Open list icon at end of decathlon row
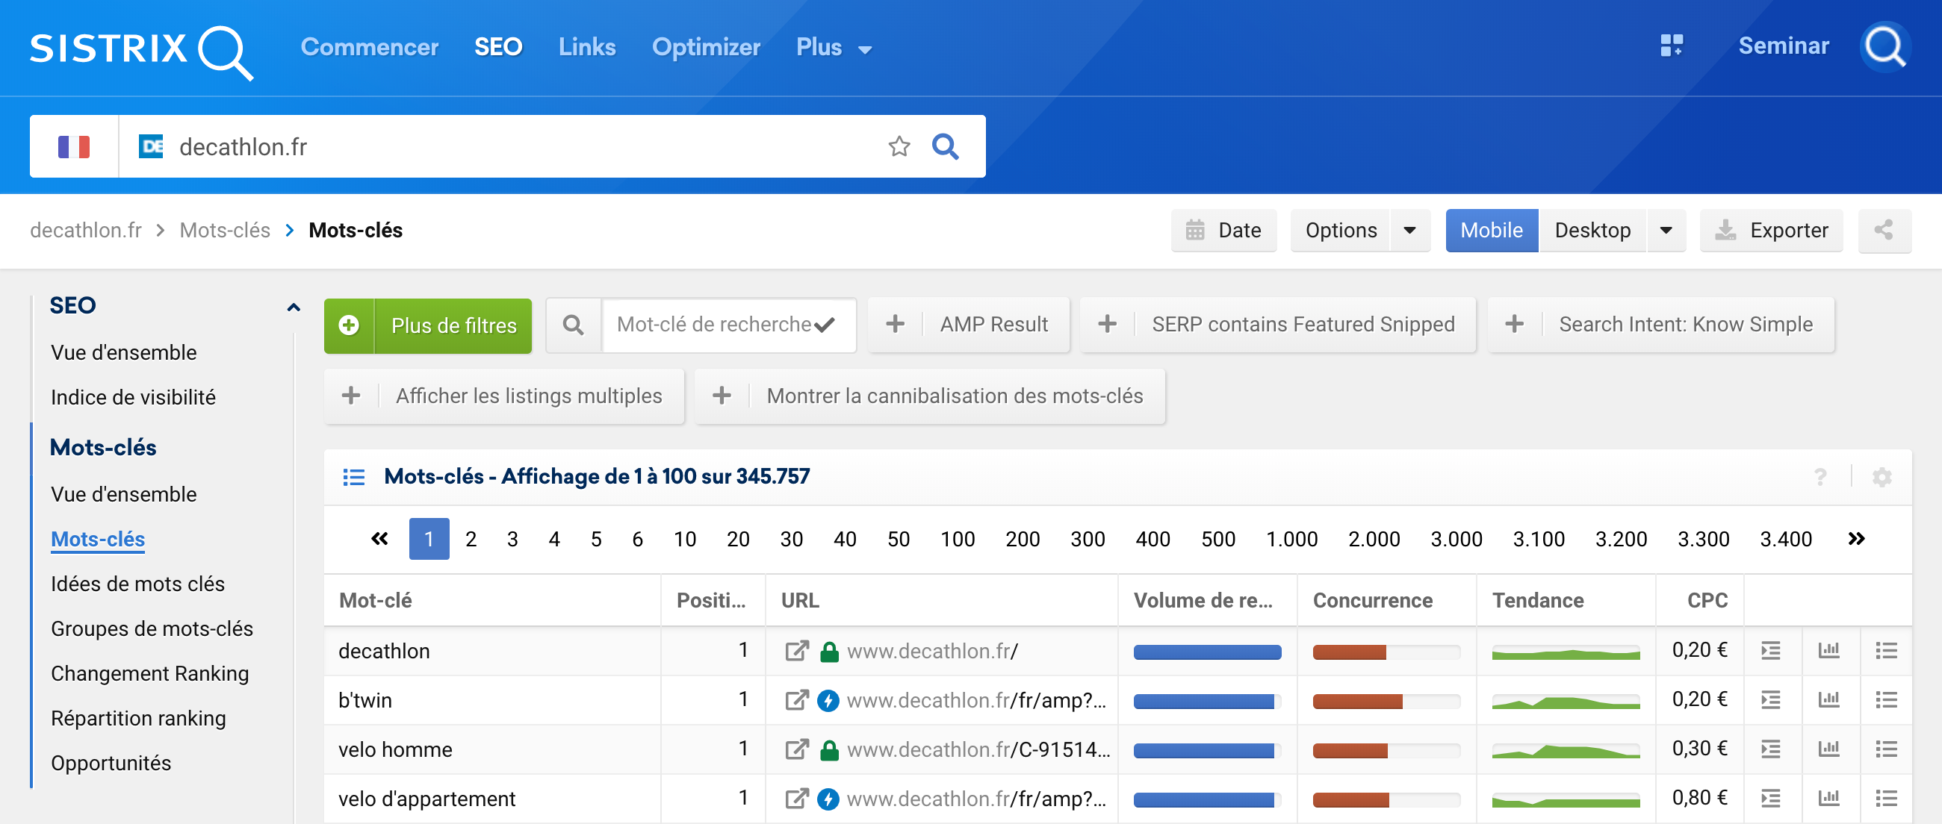The width and height of the screenshot is (1942, 824). click(1885, 651)
